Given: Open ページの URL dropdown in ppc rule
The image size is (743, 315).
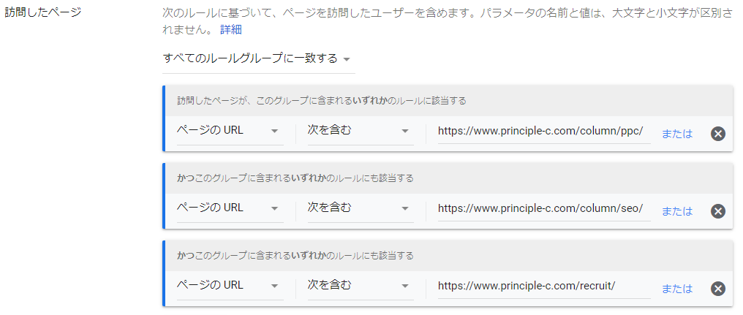Looking at the screenshot, I should coord(229,131).
